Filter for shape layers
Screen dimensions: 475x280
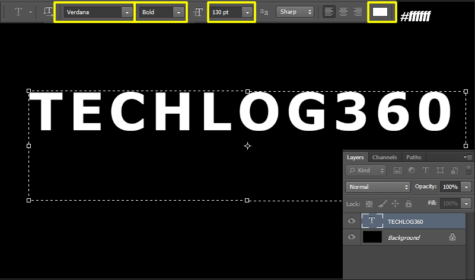[440, 170]
